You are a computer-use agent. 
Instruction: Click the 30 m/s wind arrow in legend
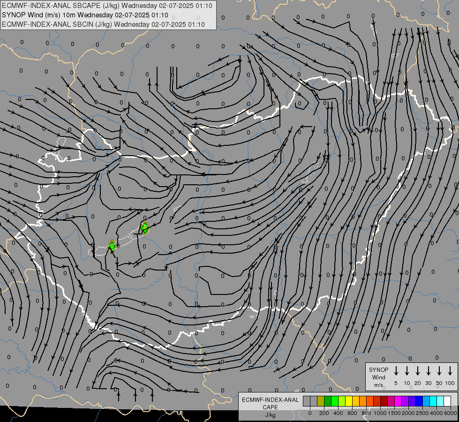[x=429, y=370]
